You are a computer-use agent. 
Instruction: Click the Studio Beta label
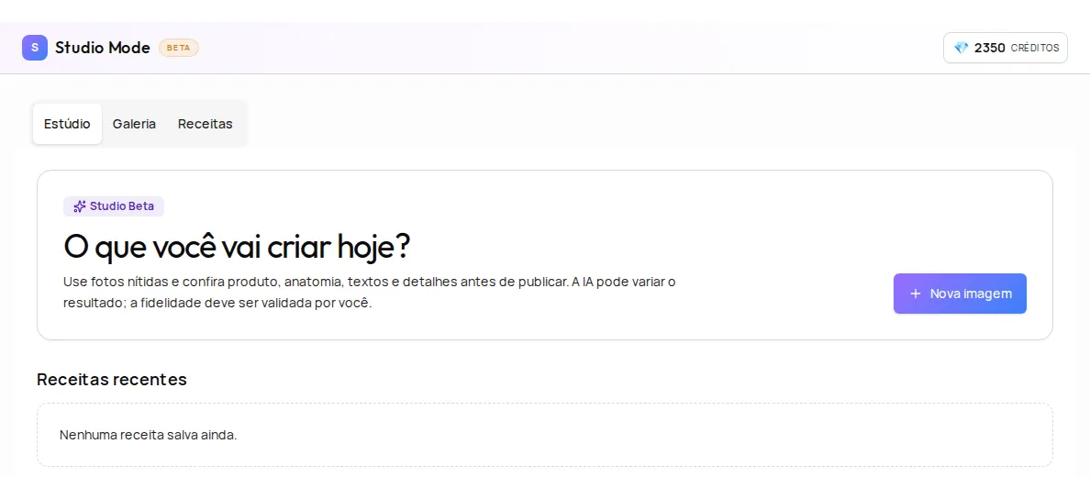(114, 206)
